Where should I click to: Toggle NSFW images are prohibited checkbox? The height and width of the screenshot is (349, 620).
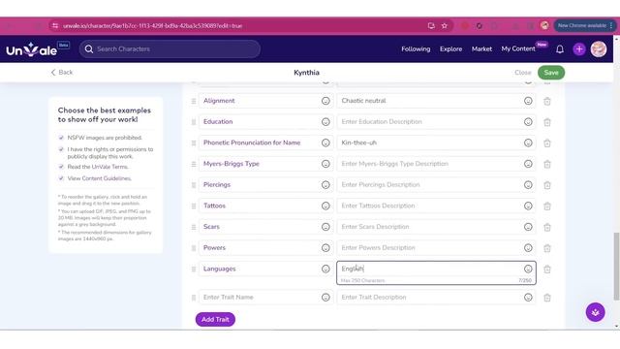[x=61, y=138]
